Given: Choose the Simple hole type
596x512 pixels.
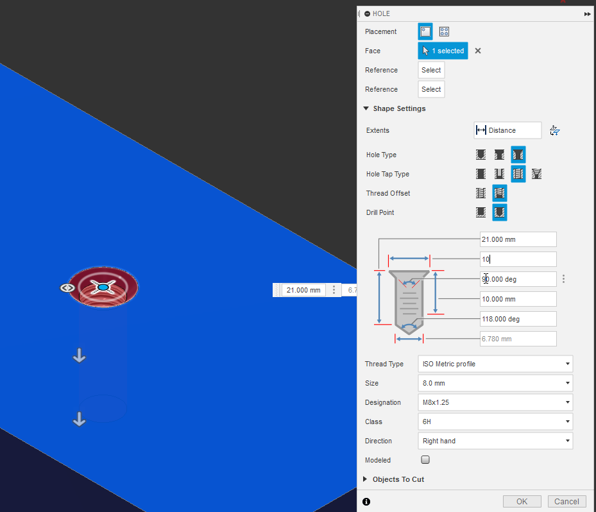Looking at the screenshot, I should point(481,155).
